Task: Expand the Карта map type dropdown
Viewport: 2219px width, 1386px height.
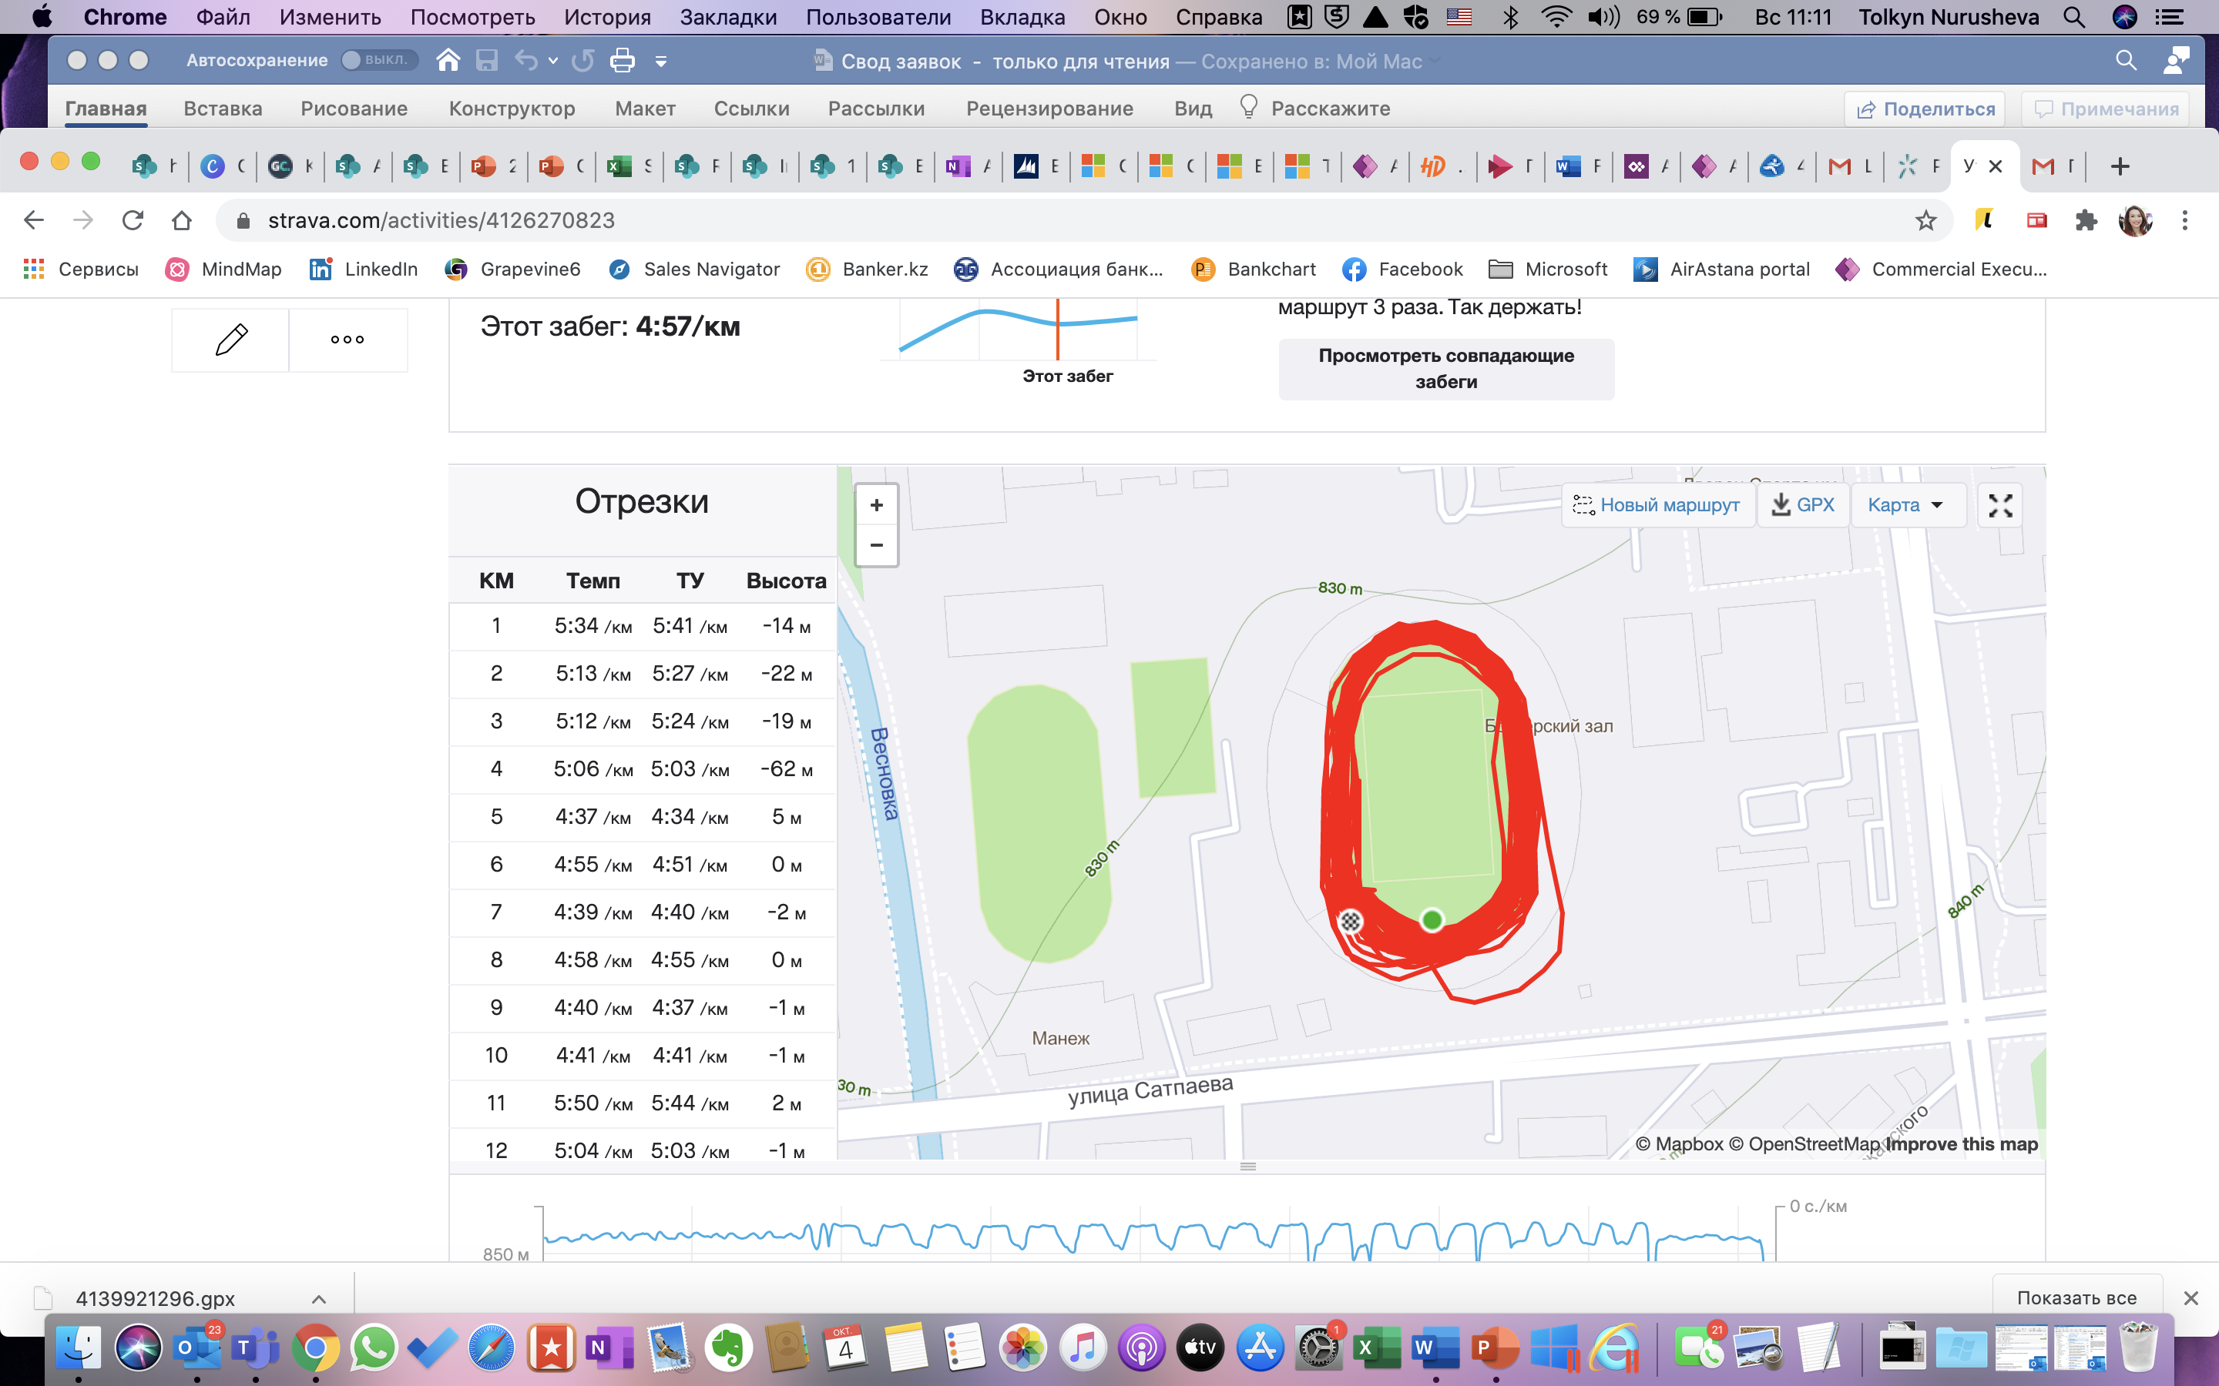Action: tap(1906, 505)
